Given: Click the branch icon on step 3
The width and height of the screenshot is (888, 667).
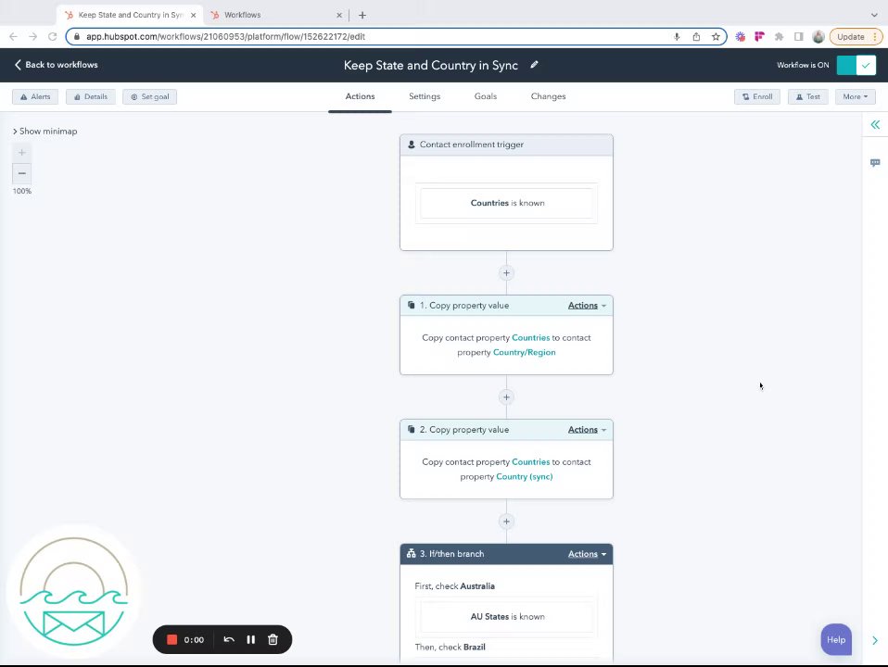Looking at the screenshot, I should tap(412, 554).
